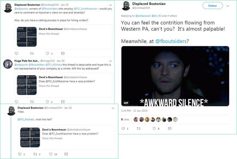Reply to the edjsports vetting process tweet
Viewport: 237px width, 159px height.
click(17, 53)
